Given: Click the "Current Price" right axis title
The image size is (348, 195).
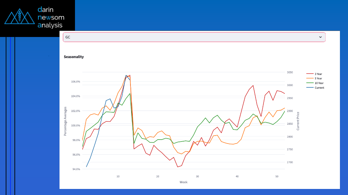Looking at the screenshot, I should [298, 121].
